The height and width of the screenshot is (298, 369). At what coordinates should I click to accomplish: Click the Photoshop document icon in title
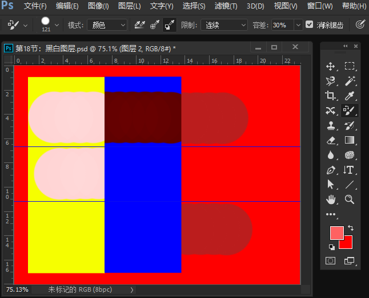point(9,48)
